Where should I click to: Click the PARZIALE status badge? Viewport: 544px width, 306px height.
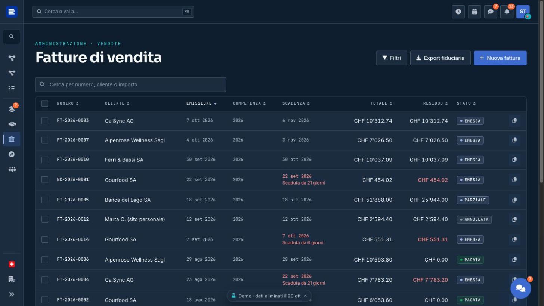(x=473, y=200)
